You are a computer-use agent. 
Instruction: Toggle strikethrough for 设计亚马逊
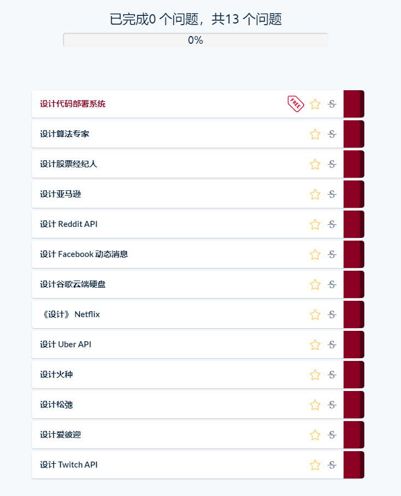[x=332, y=194]
